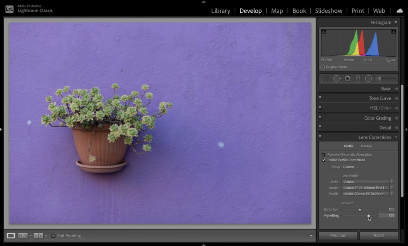
Task: Select the Develop module
Action: click(x=251, y=11)
